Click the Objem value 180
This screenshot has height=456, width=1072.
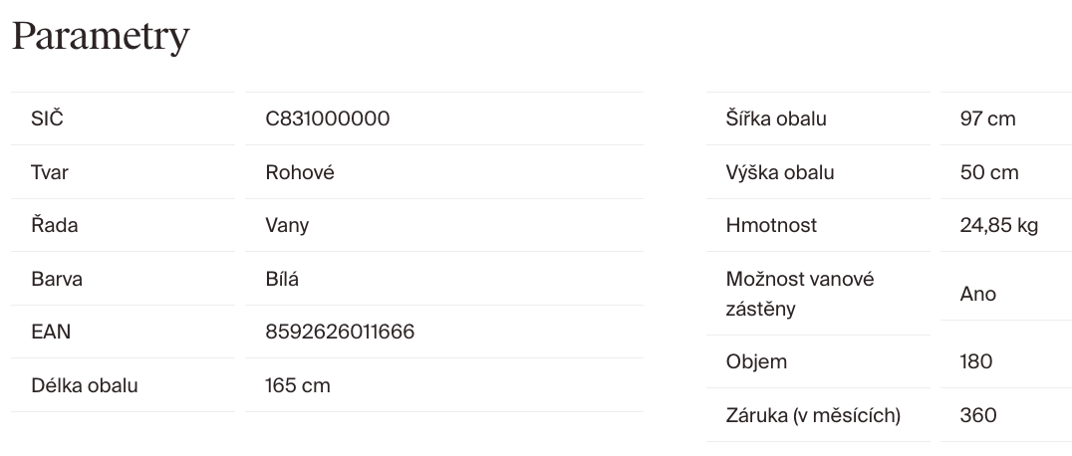pyautogui.click(x=976, y=361)
